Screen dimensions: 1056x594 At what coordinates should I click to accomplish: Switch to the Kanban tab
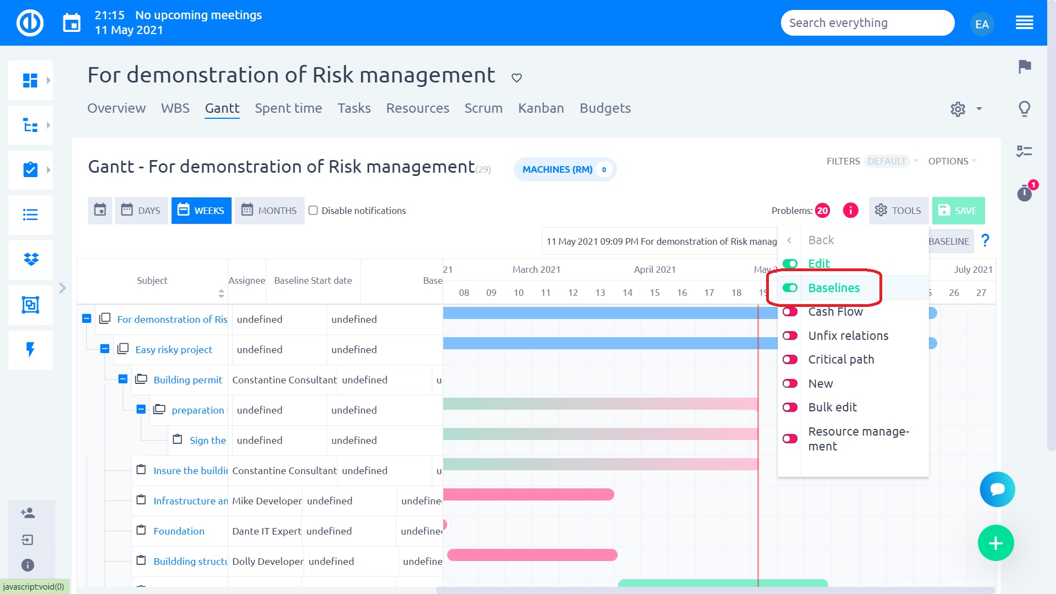541,108
